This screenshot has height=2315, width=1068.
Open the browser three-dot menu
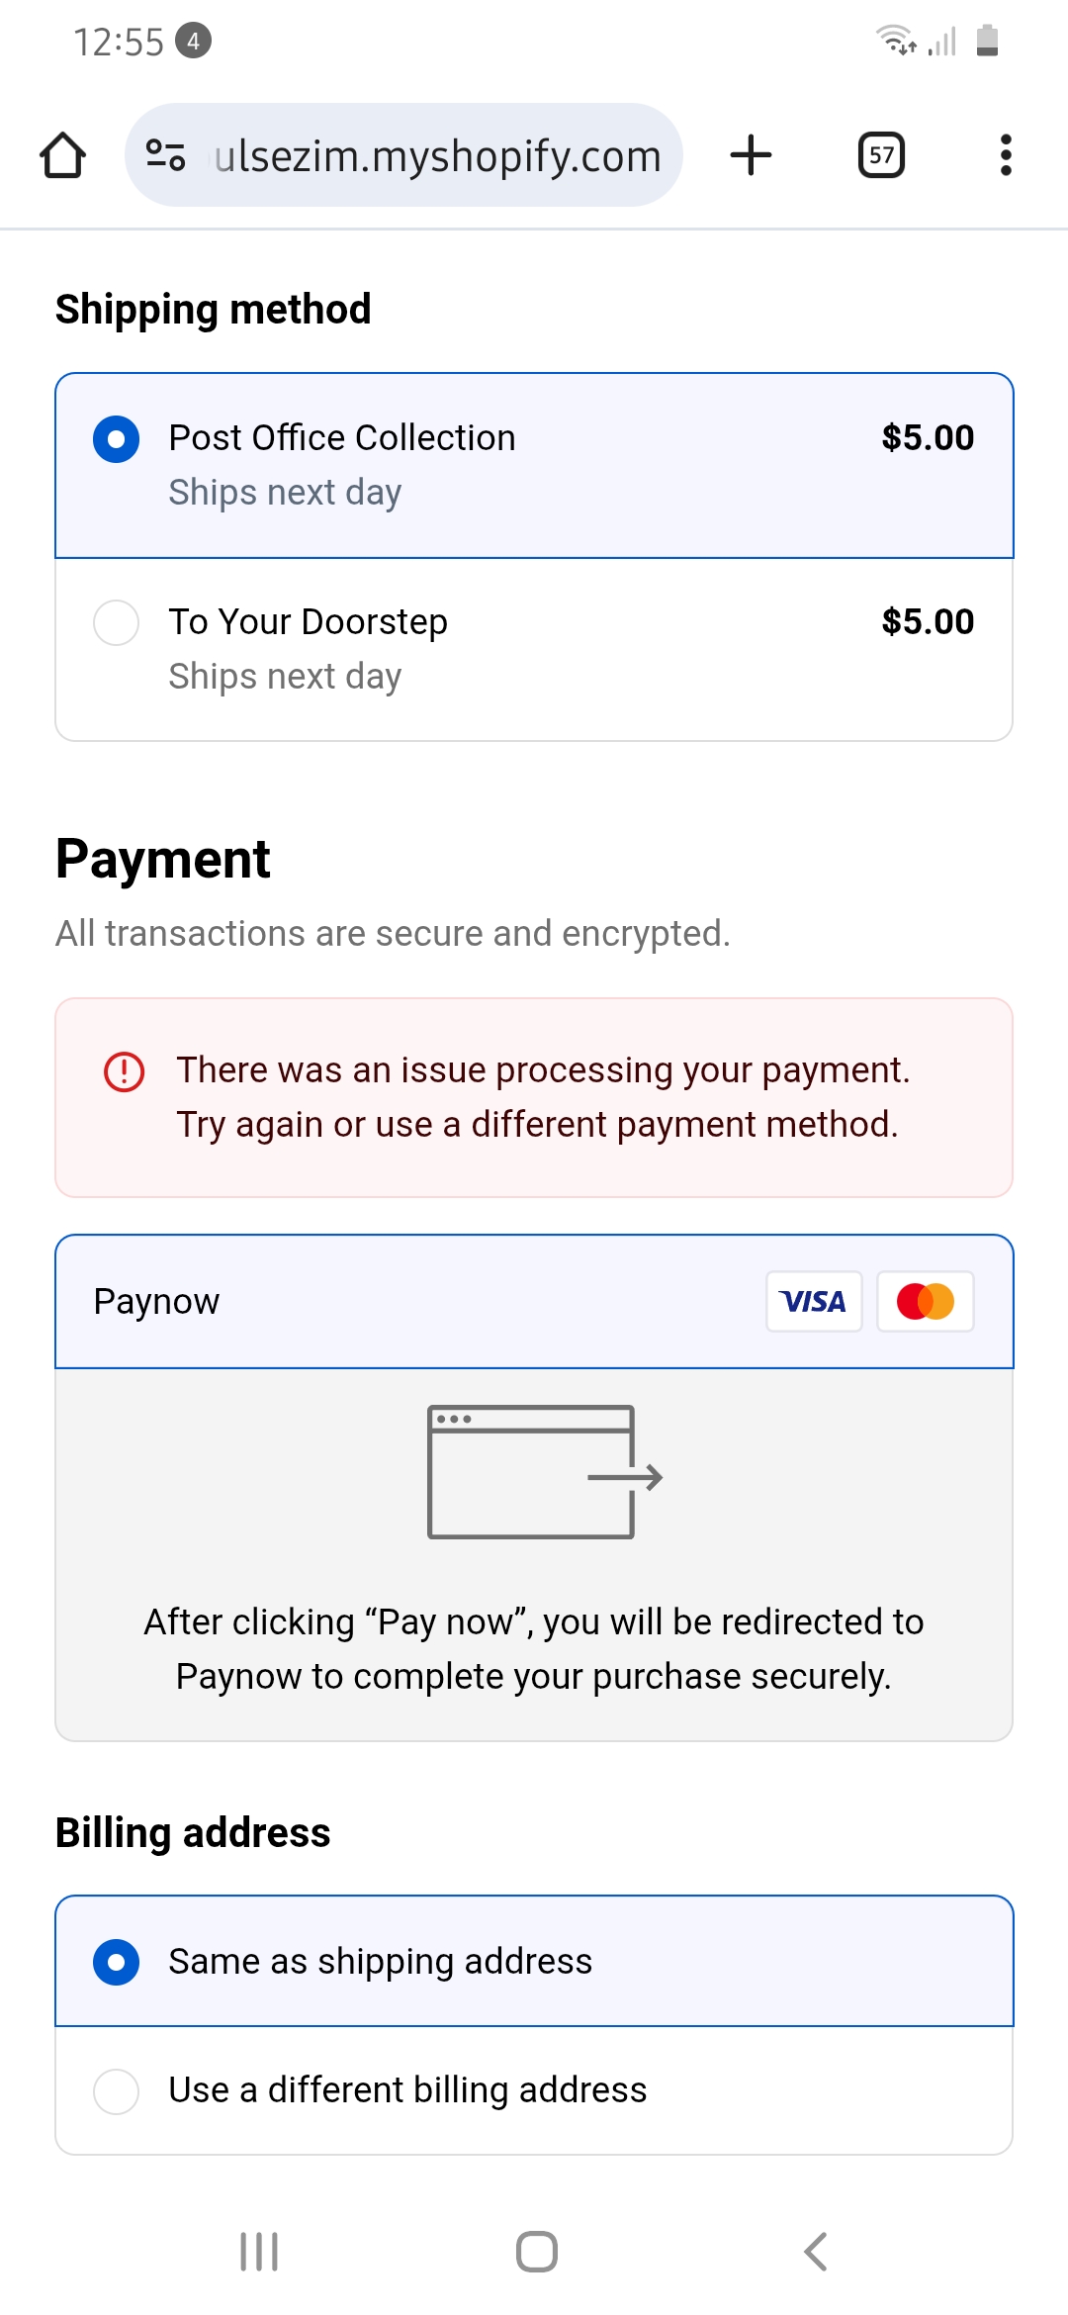[x=1006, y=155]
